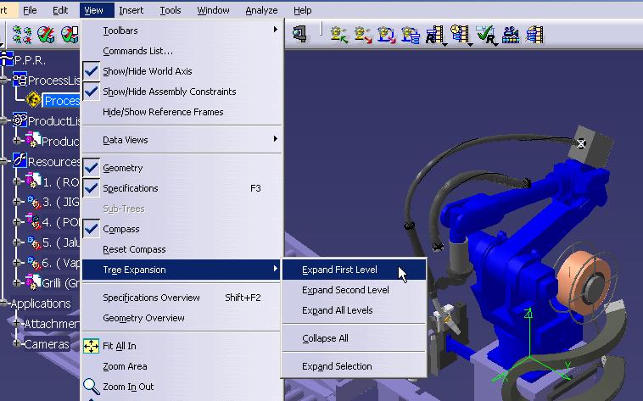Open the Help menu
This screenshot has height=401, width=643.
303,10
